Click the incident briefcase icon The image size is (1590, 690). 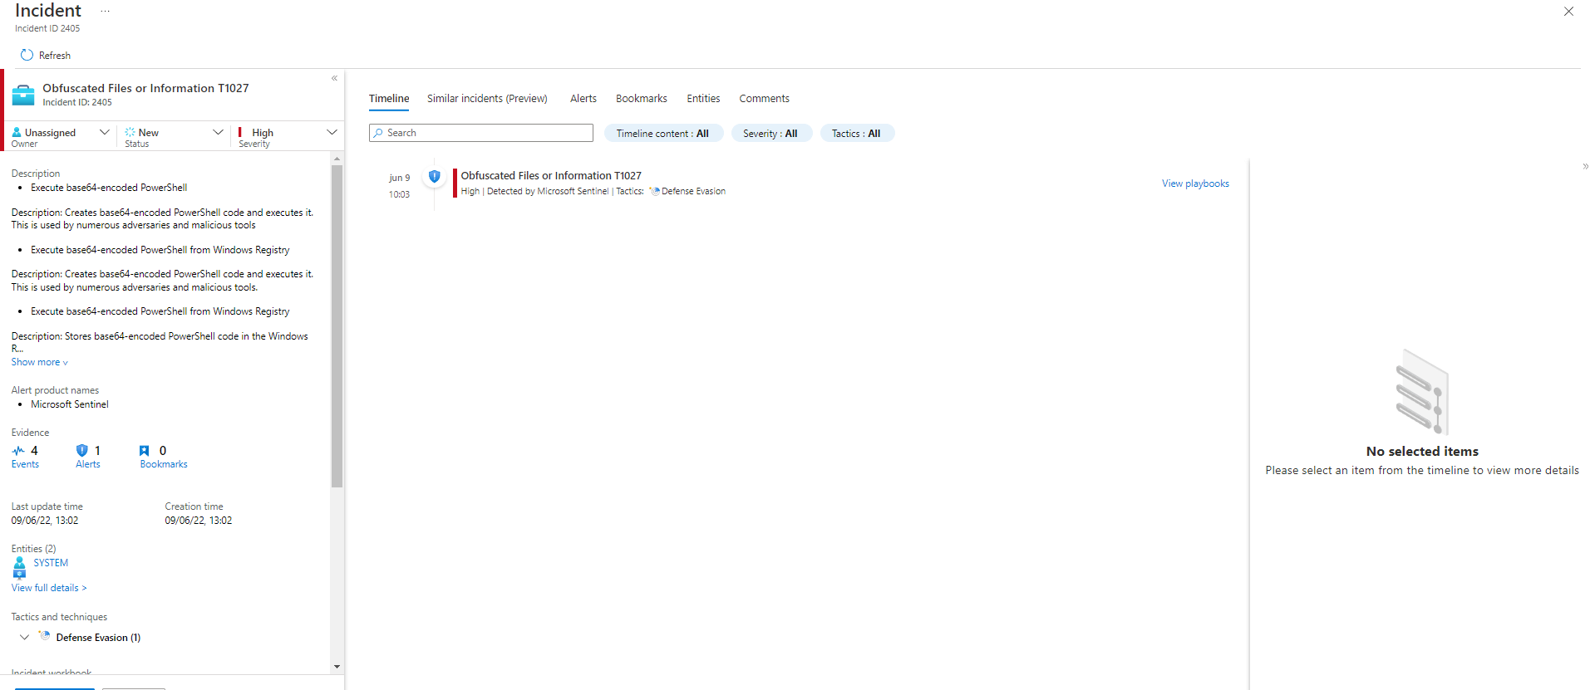coord(23,95)
